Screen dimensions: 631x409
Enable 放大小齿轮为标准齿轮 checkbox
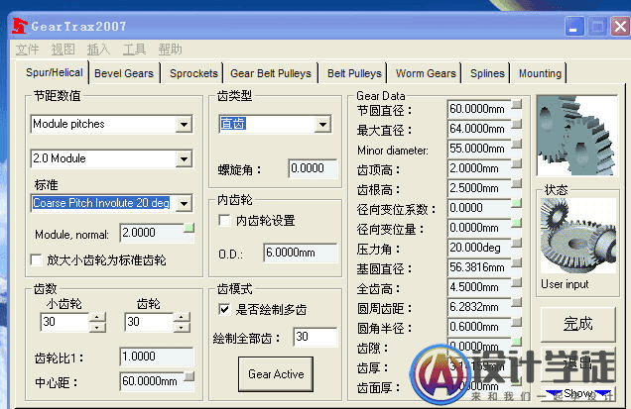pyautogui.click(x=37, y=259)
